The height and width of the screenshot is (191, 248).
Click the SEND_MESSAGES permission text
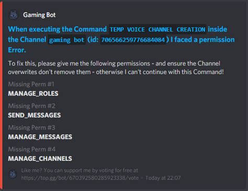[35, 115]
